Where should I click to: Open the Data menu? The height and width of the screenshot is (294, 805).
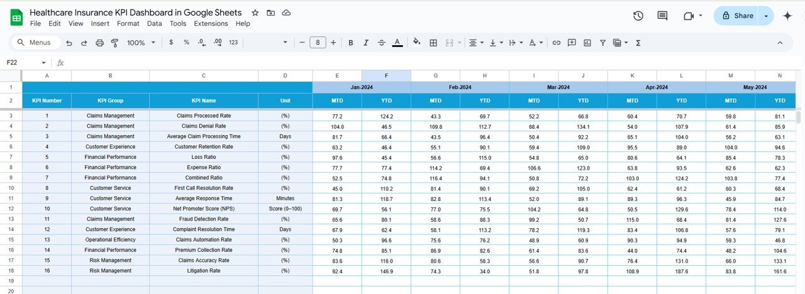tap(154, 24)
